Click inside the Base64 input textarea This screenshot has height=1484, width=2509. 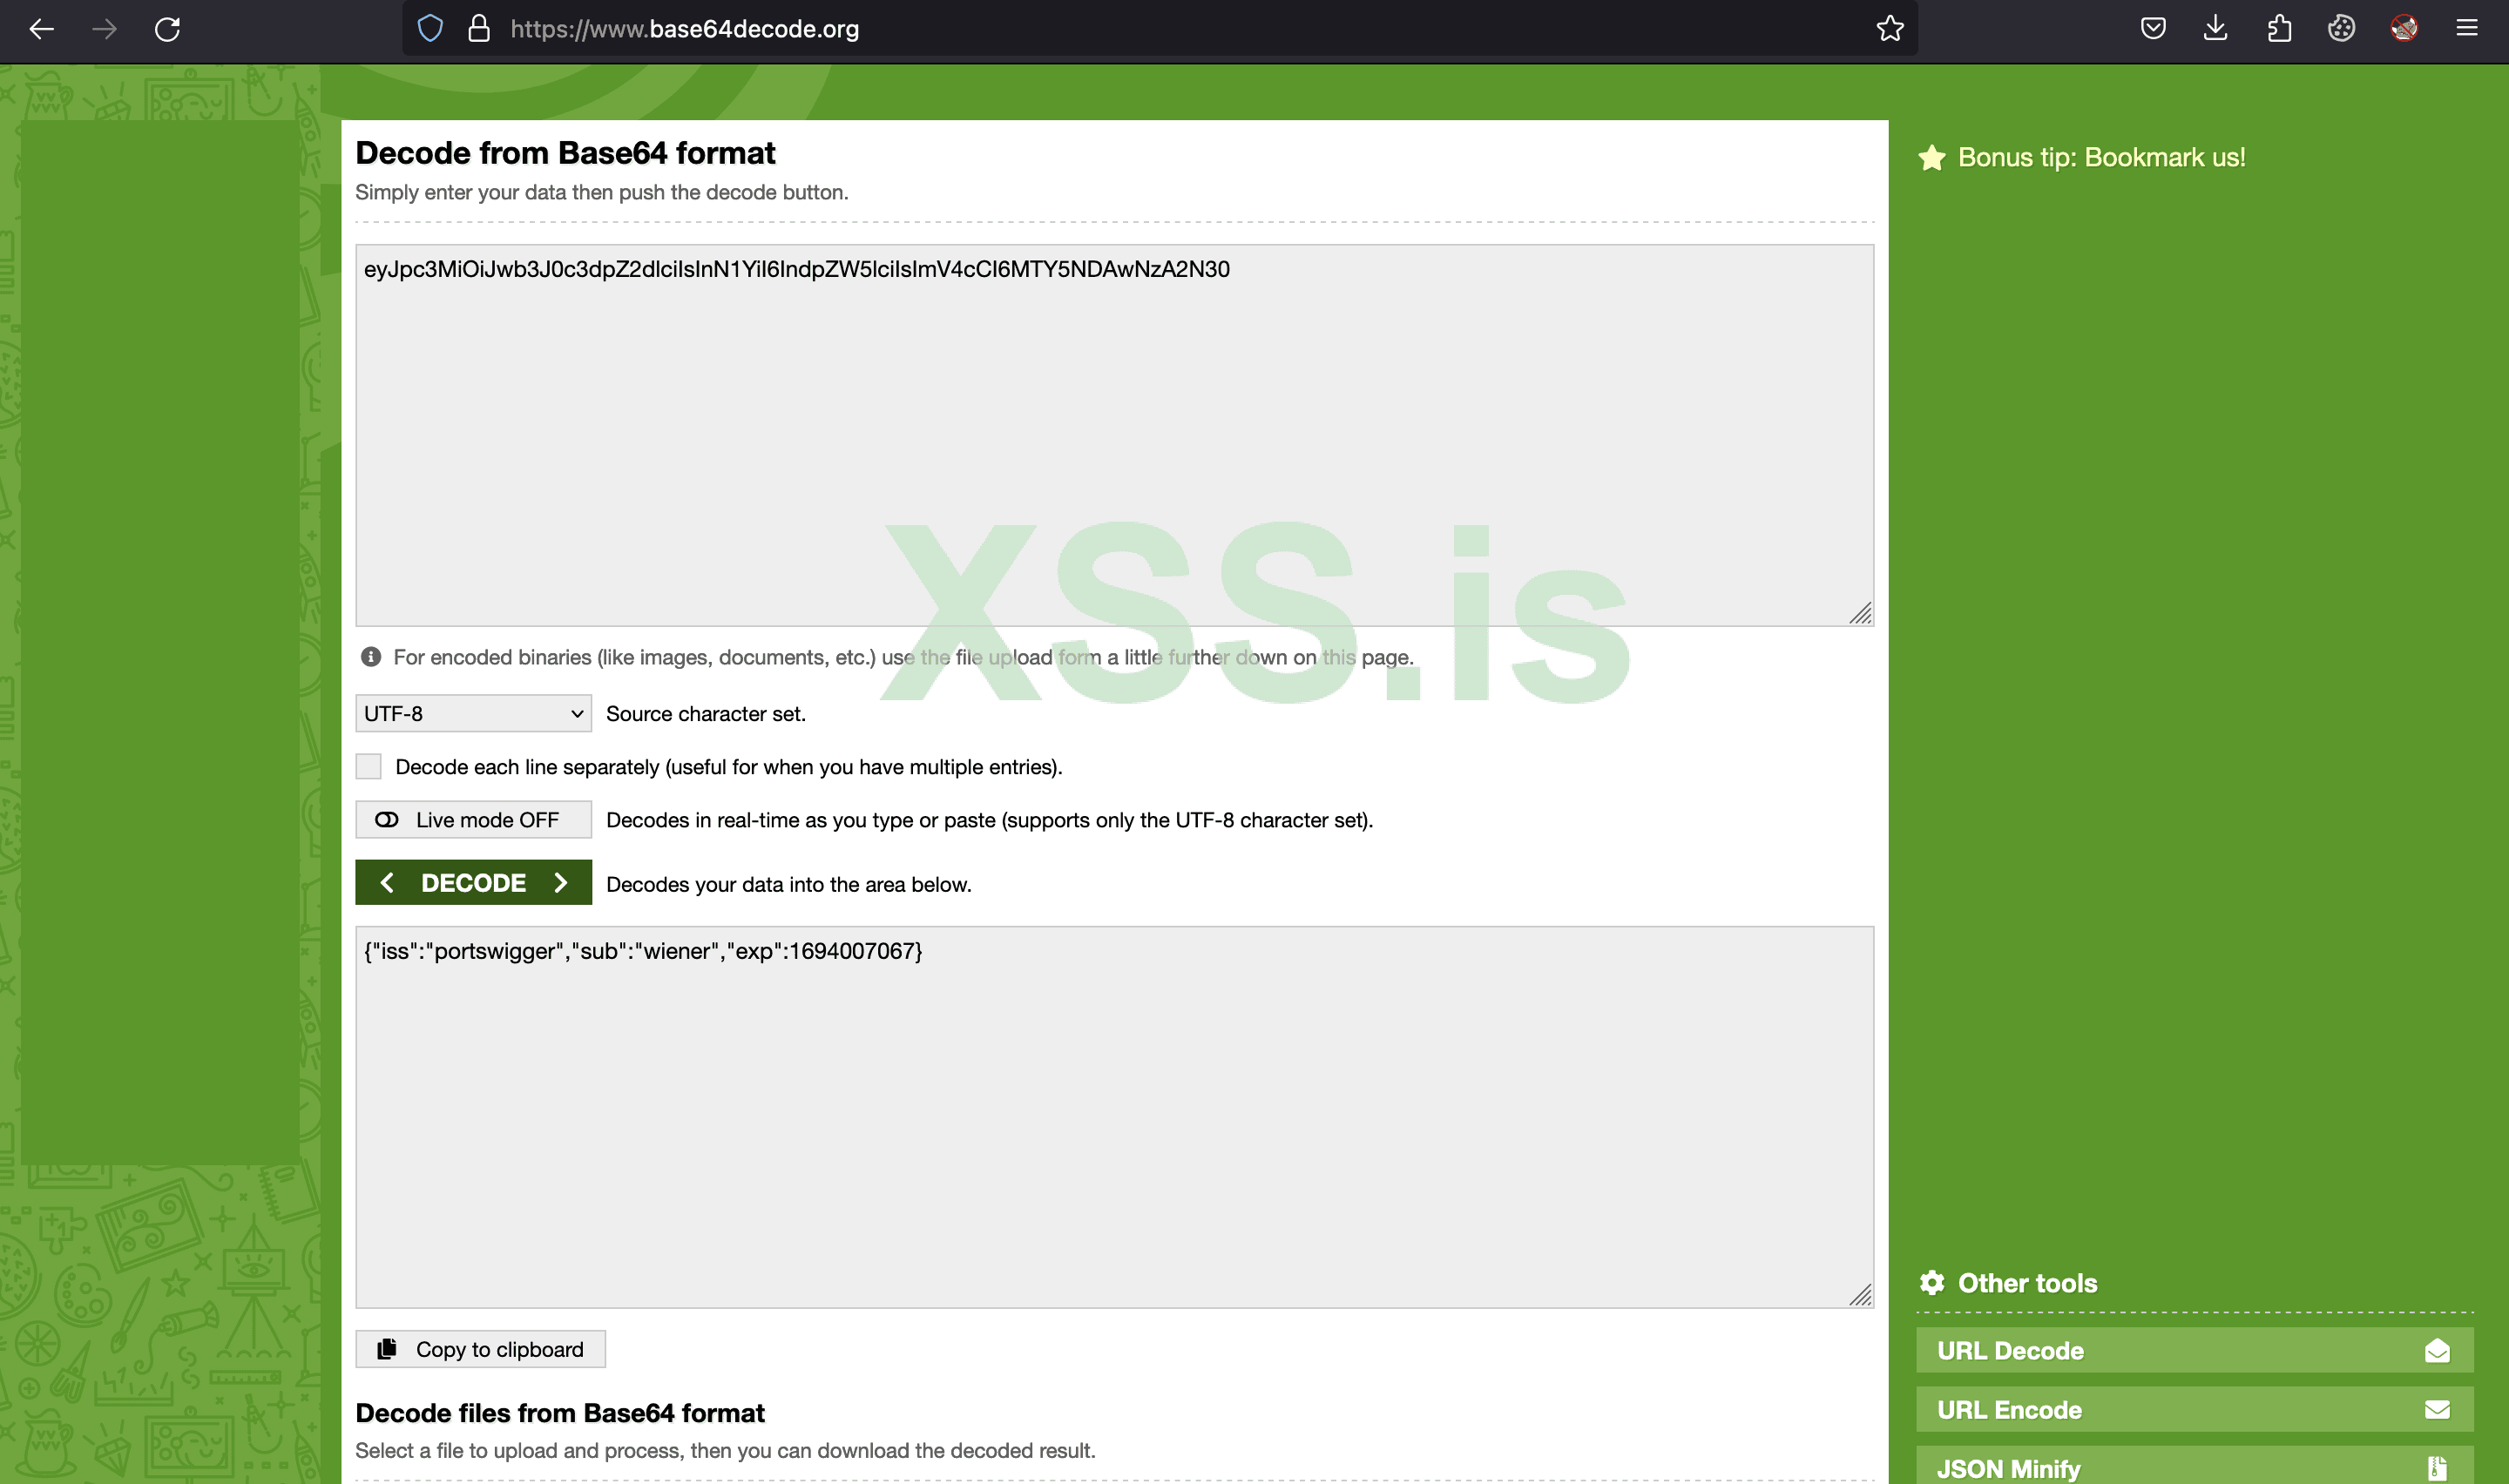coord(1113,435)
